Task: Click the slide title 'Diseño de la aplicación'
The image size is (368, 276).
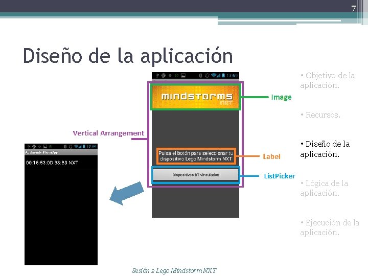Action: coord(128,56)
